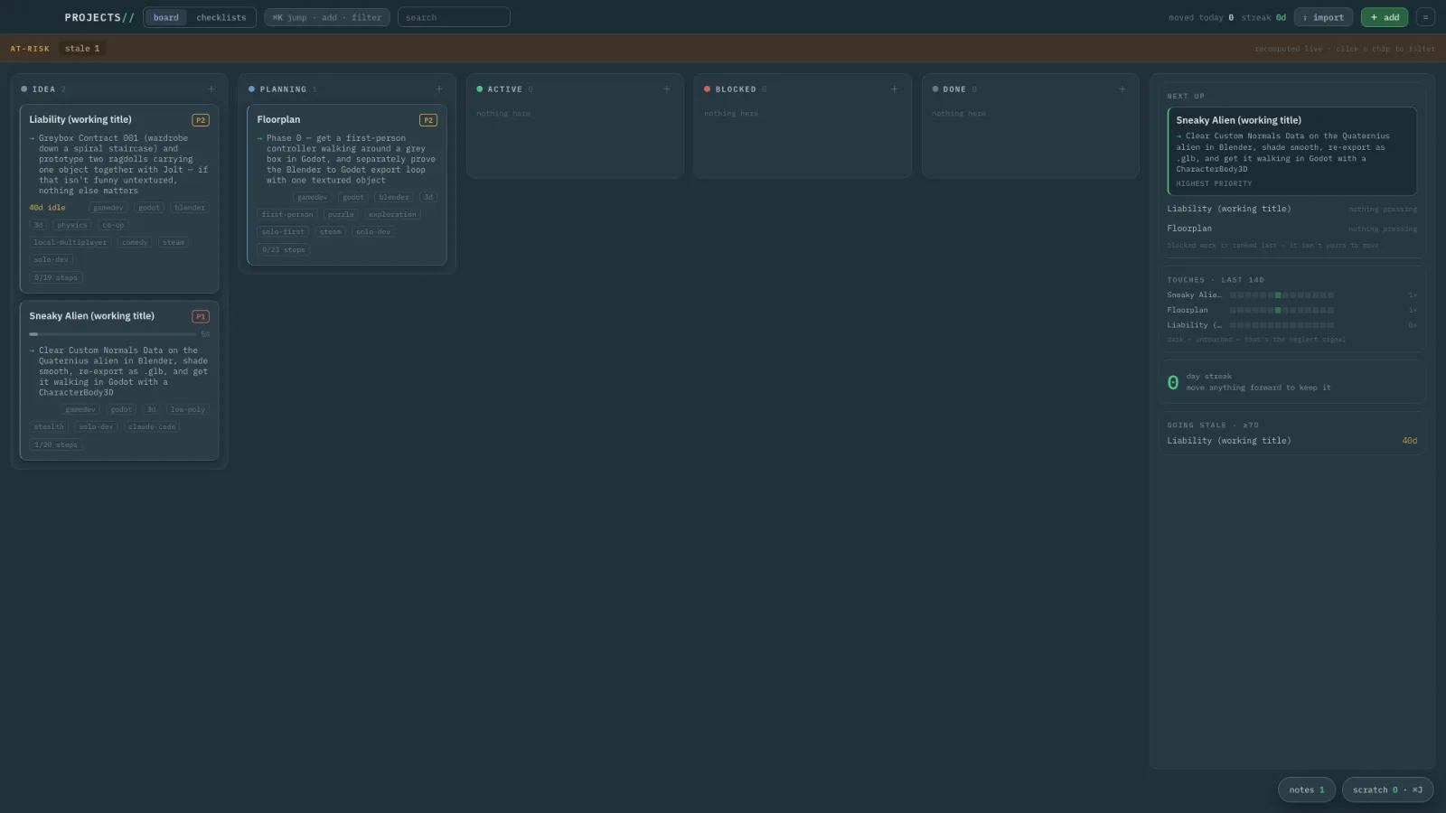Open the Floorplan card title
The height and width of the screenshot is (813, 1446).
coord(278,119)
